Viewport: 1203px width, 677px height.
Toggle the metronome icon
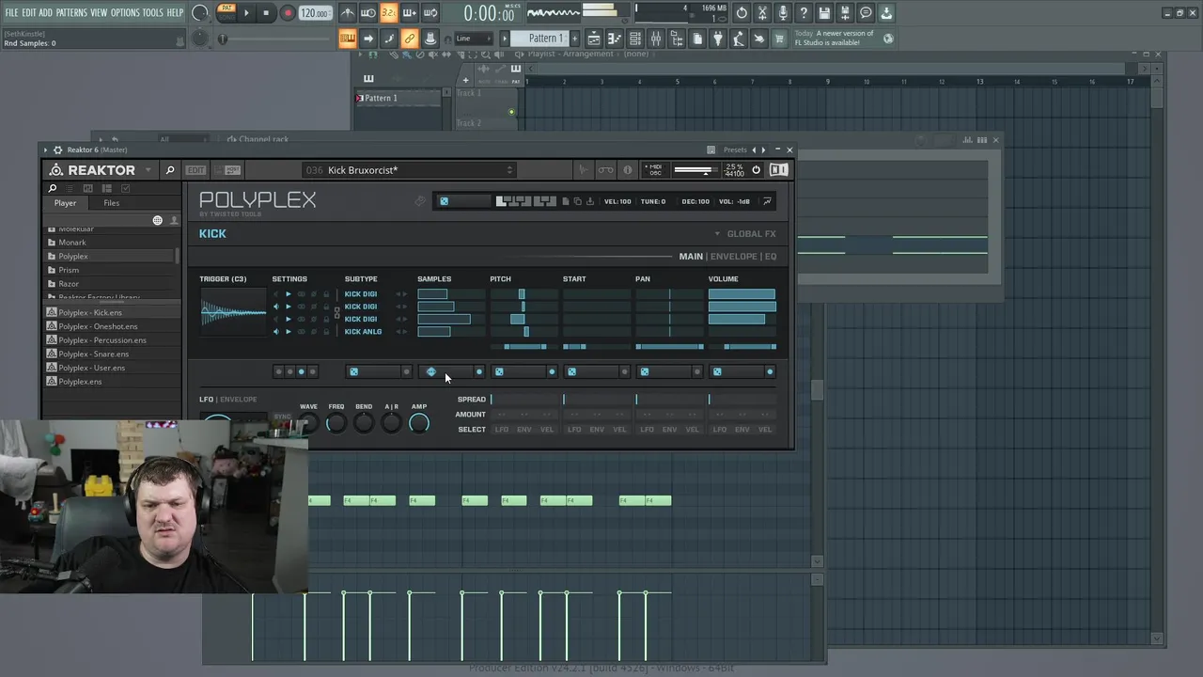tap(348, 13)
